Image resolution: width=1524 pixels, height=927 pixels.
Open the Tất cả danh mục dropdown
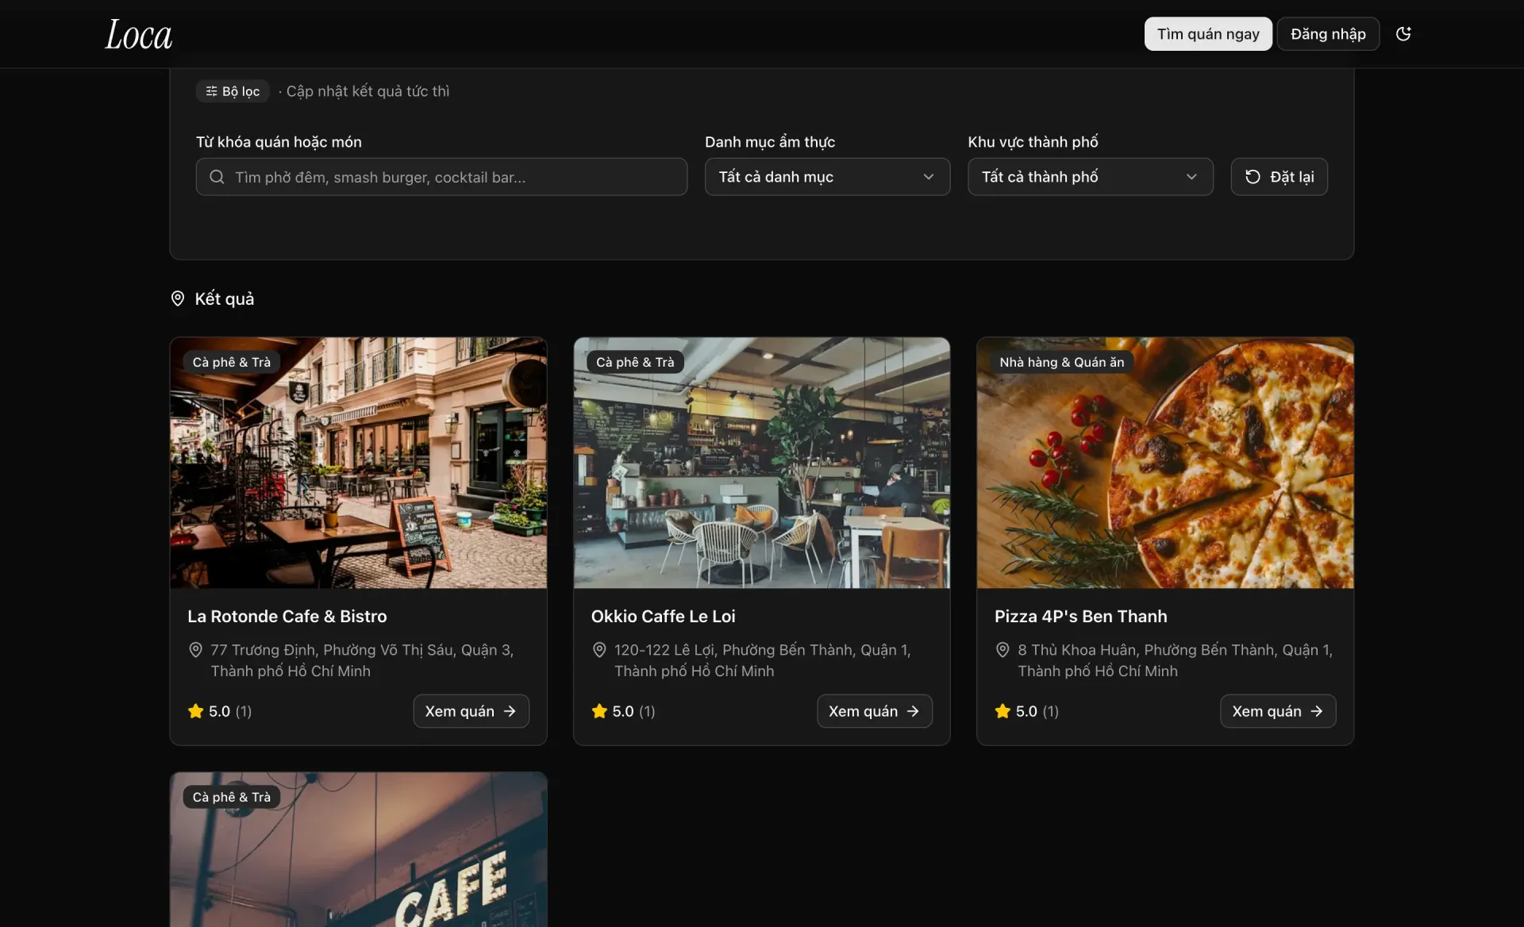[827, 176]
